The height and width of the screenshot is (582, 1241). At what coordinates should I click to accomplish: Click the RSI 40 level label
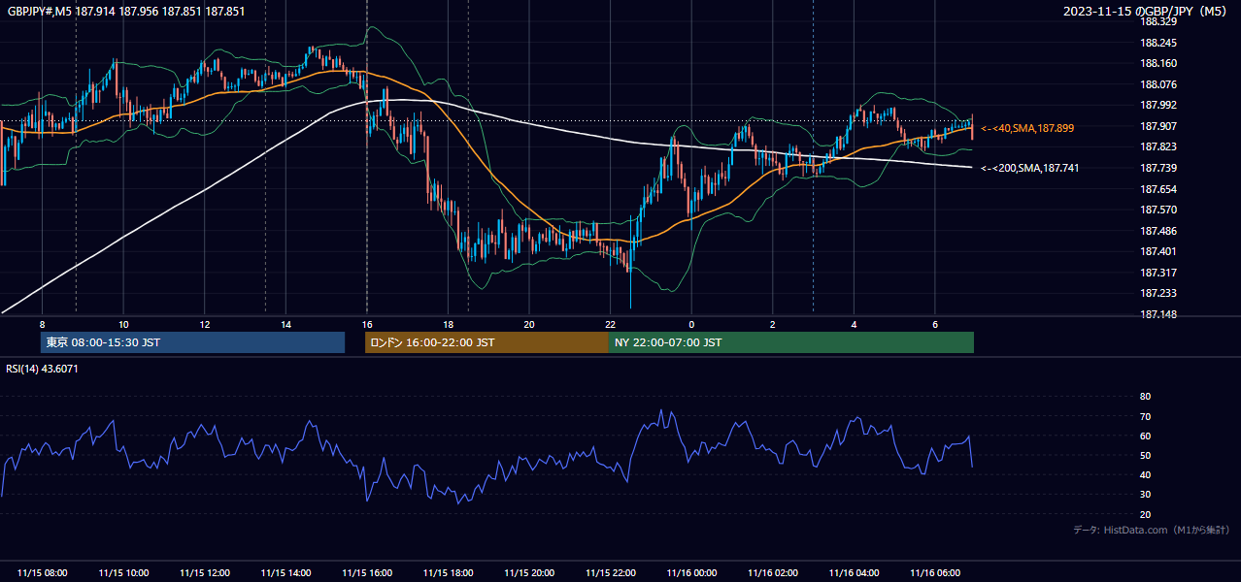click(x=1145, y=474)
